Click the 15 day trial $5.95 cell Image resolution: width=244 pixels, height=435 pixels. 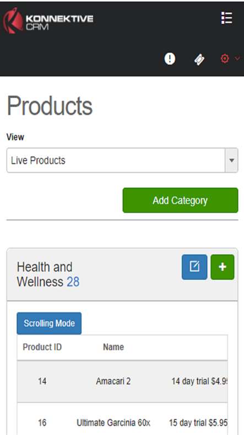(x=198, y=423)
